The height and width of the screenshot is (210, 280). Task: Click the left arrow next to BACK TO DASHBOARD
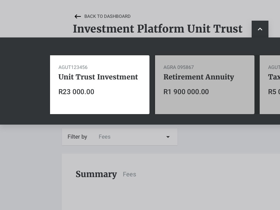pyautogui.click(x=78, y=16)
